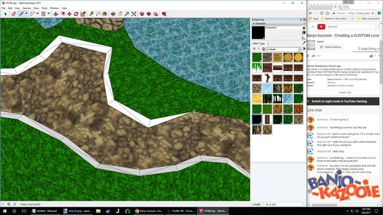This screenshot has width=383, height=215.
Task: Open the LayOut send icon
Action: click(x=156, y=14)
